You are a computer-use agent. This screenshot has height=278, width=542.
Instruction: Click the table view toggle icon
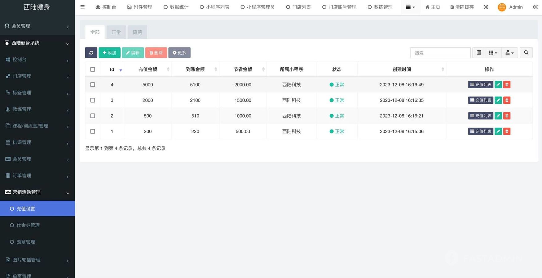479,53
